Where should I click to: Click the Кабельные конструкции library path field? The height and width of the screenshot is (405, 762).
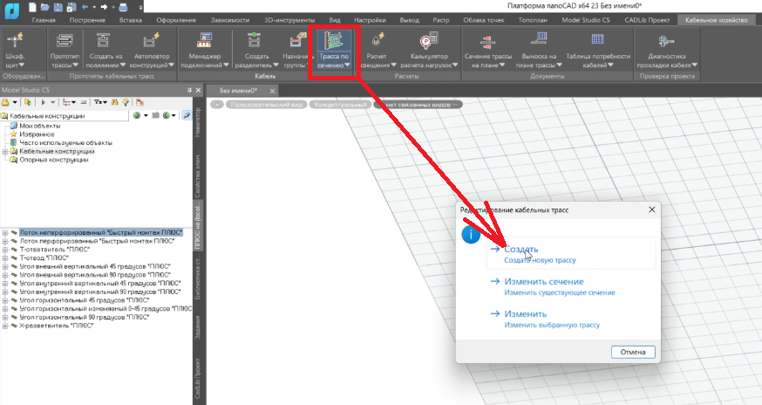[65, 116]
